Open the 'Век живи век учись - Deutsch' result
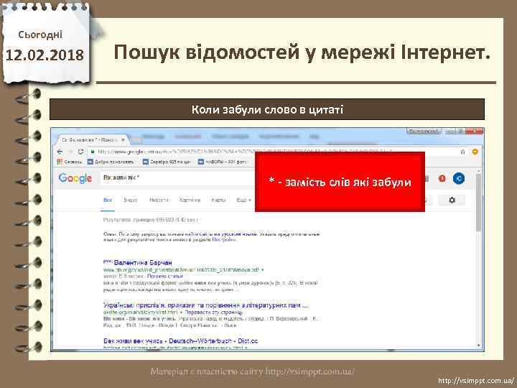Screen dimensions: 517x388 point(180,341)
